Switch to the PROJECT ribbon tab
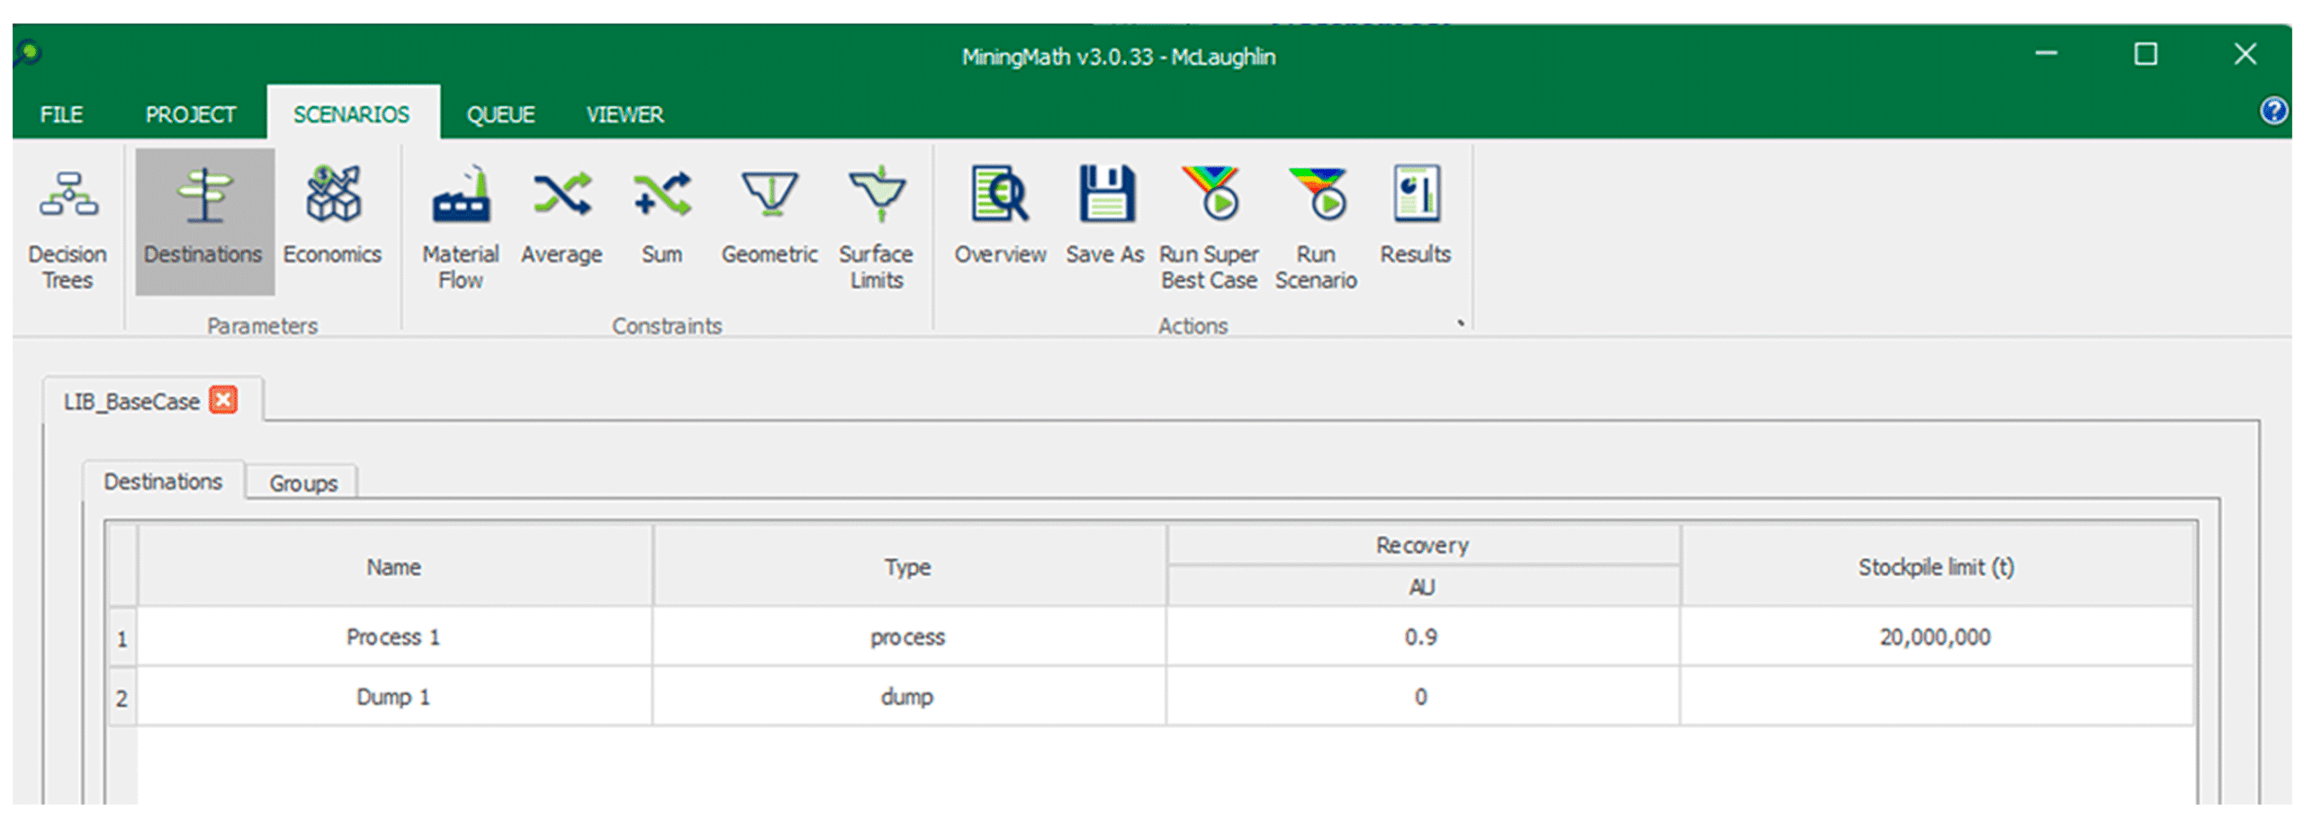The image size is (2304, 829). (x=190, y=115)
